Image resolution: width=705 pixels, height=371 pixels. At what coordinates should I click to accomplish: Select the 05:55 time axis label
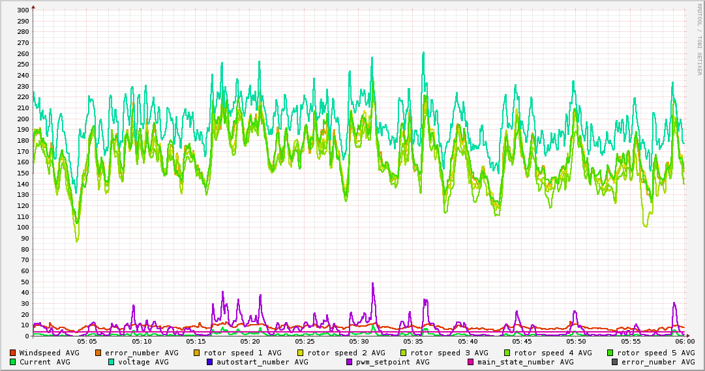(x=631, y=342)
